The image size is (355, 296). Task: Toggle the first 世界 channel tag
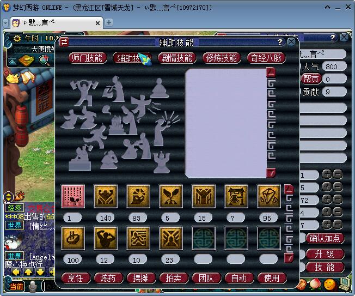tap(14, 225)
